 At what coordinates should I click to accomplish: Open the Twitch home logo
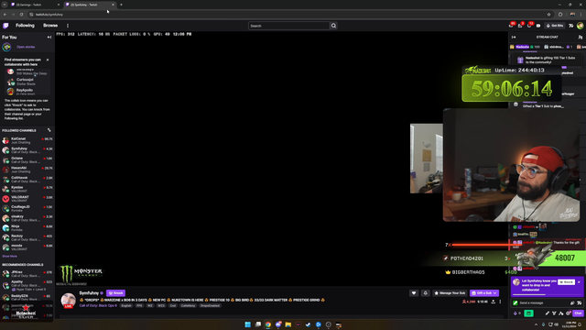[5, 26]
